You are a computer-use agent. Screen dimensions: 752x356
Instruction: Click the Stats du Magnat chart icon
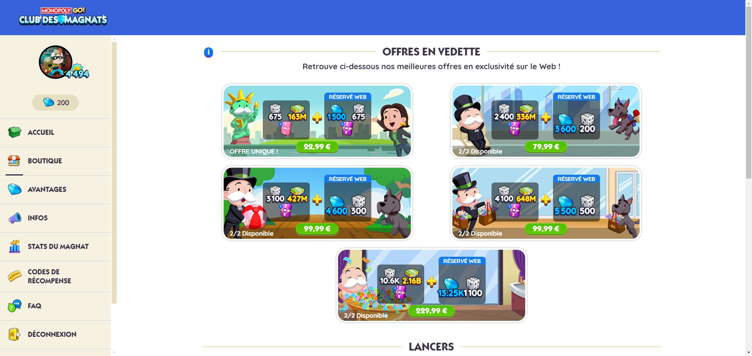coord(14,247)
